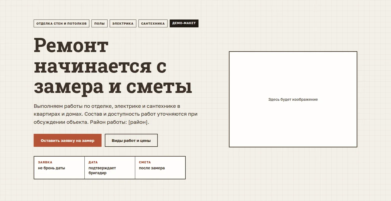The image size is (391, 201).
Task: Click the «Полы» category tag
Action: (99, 23)
